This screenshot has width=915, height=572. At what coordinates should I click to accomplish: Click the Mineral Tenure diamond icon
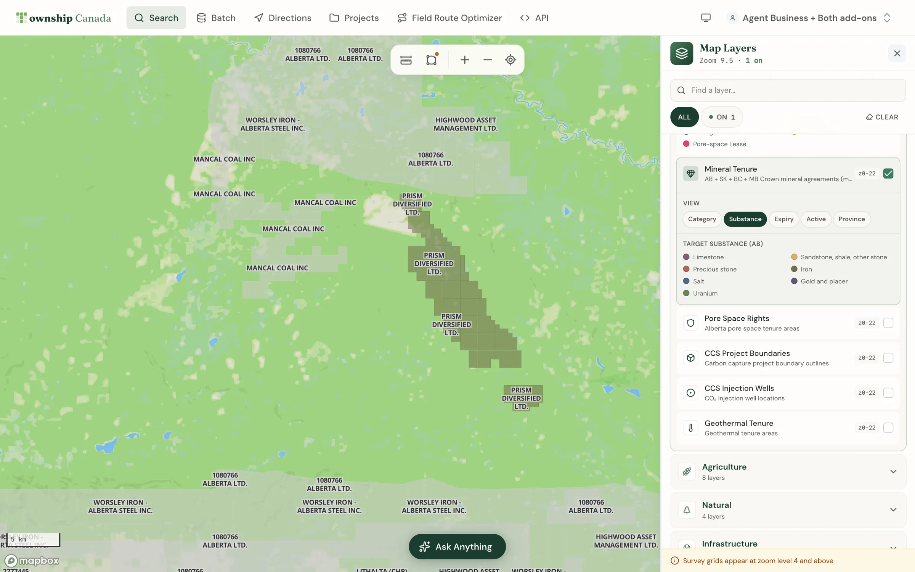[690, 174]
